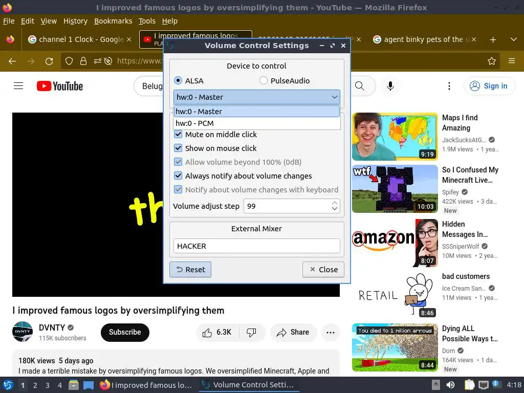Click the Share button
524x393 pixels.
pyautogui.click(x=293, y=332)
